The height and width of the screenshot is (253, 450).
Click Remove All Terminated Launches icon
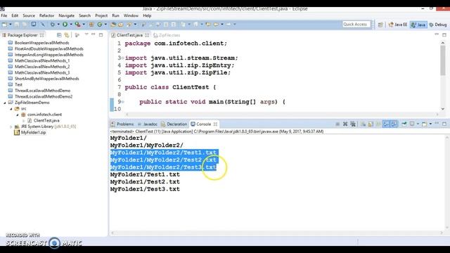353,124
